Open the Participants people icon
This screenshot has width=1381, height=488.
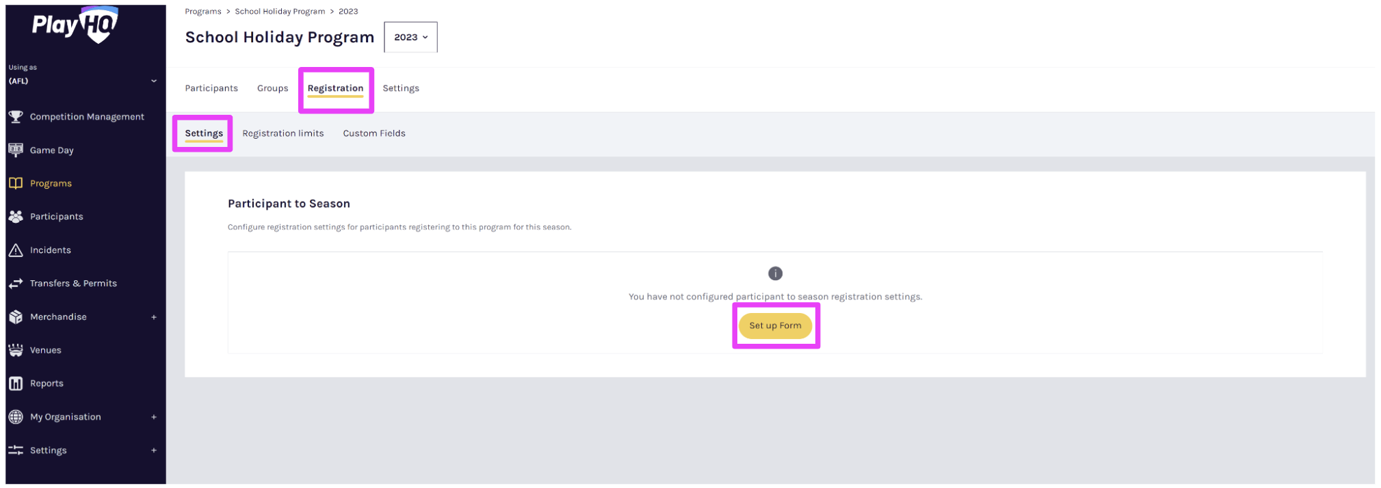tap(16, 217)
